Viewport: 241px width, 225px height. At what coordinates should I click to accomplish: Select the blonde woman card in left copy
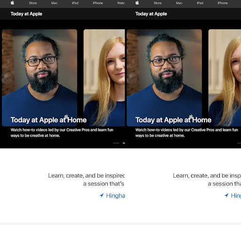104,78
